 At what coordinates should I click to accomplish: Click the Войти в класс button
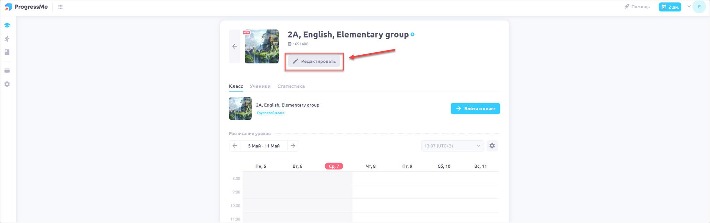point(475,108)
